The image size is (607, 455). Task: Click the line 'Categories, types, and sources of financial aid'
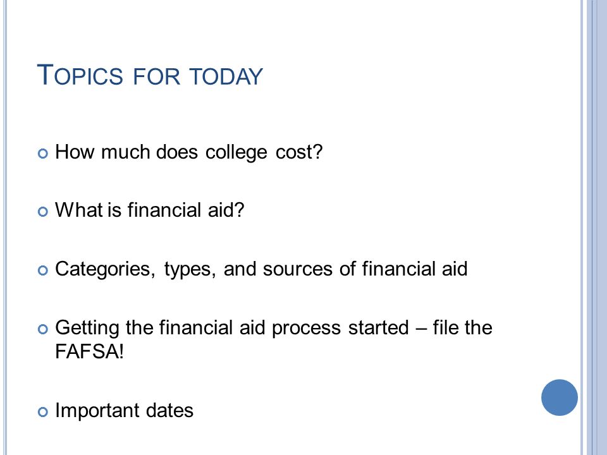(x=261, y=269)
